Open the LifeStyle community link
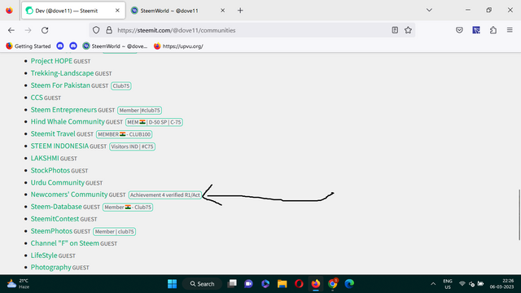This screenshot has height=293, width=521. 44,256
